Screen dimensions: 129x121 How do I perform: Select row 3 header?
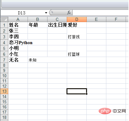tap(4, 36)
